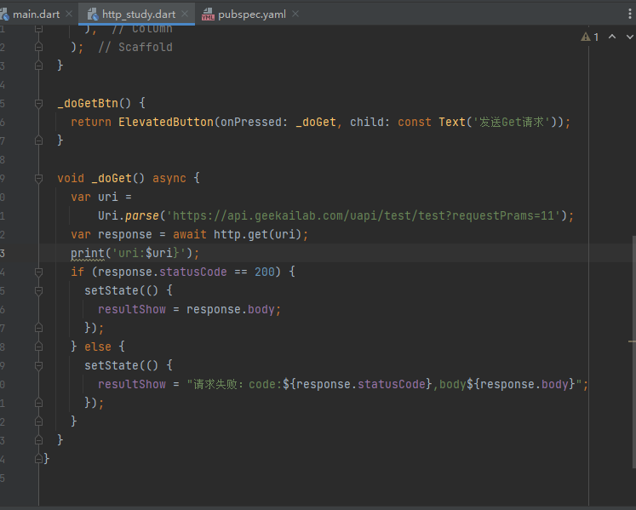Image resolution: width=636 pixels, height=510 pixels.
Task: Select the http_study.dart tab
Action: click(138, 14)
